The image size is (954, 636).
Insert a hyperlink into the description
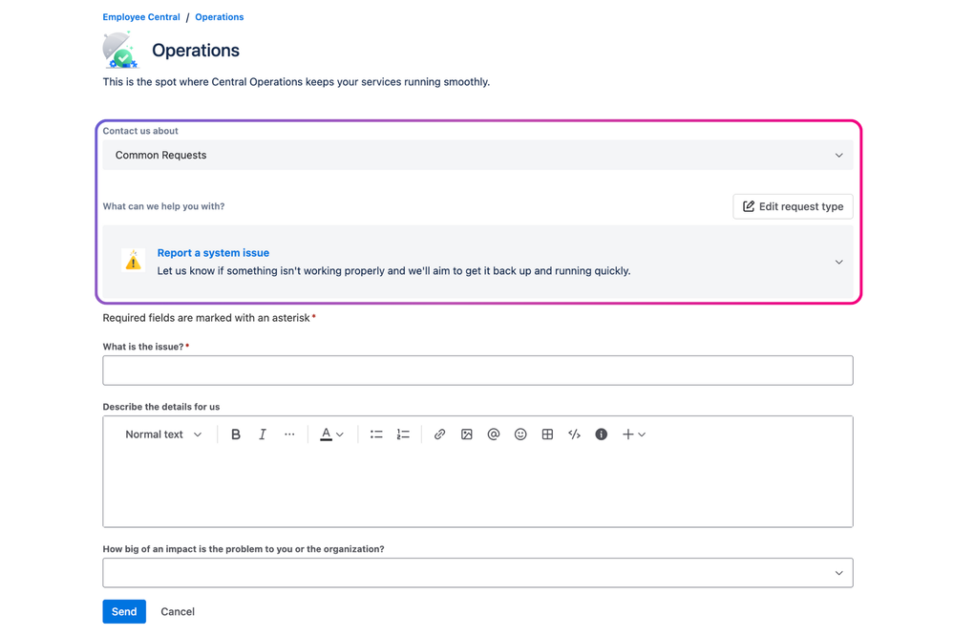click(x=439, y=435)
